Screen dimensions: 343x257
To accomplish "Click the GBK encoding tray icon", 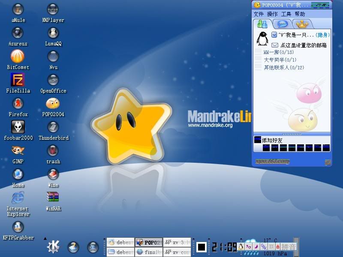I will pos(264,247).
